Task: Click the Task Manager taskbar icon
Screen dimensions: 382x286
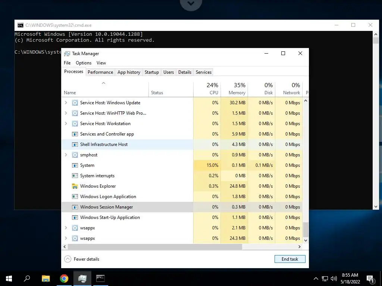Action: (82, 279)
